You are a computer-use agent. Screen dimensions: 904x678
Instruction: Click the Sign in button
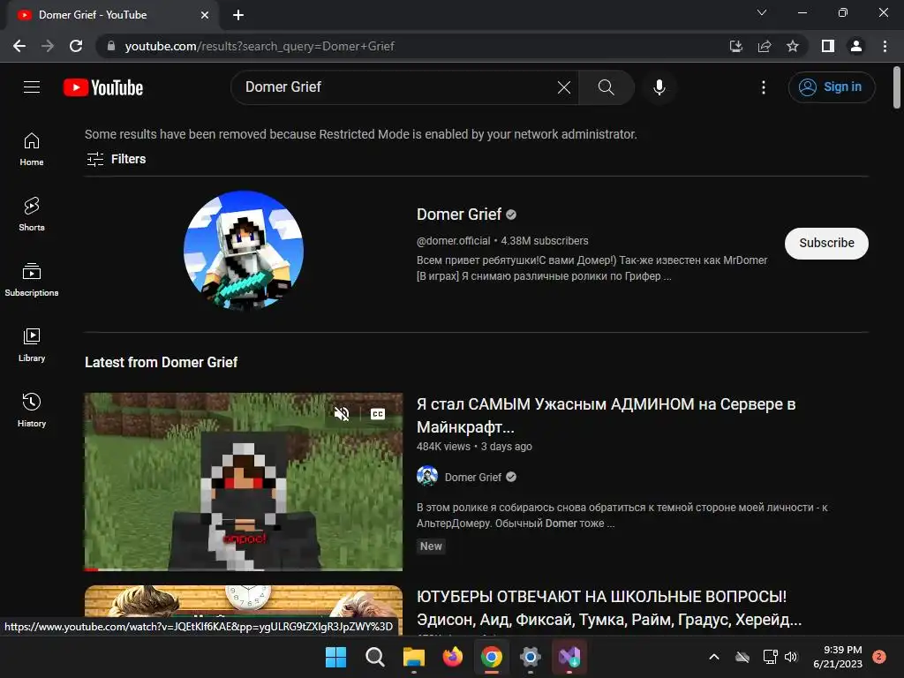click(x=831, y=87)
